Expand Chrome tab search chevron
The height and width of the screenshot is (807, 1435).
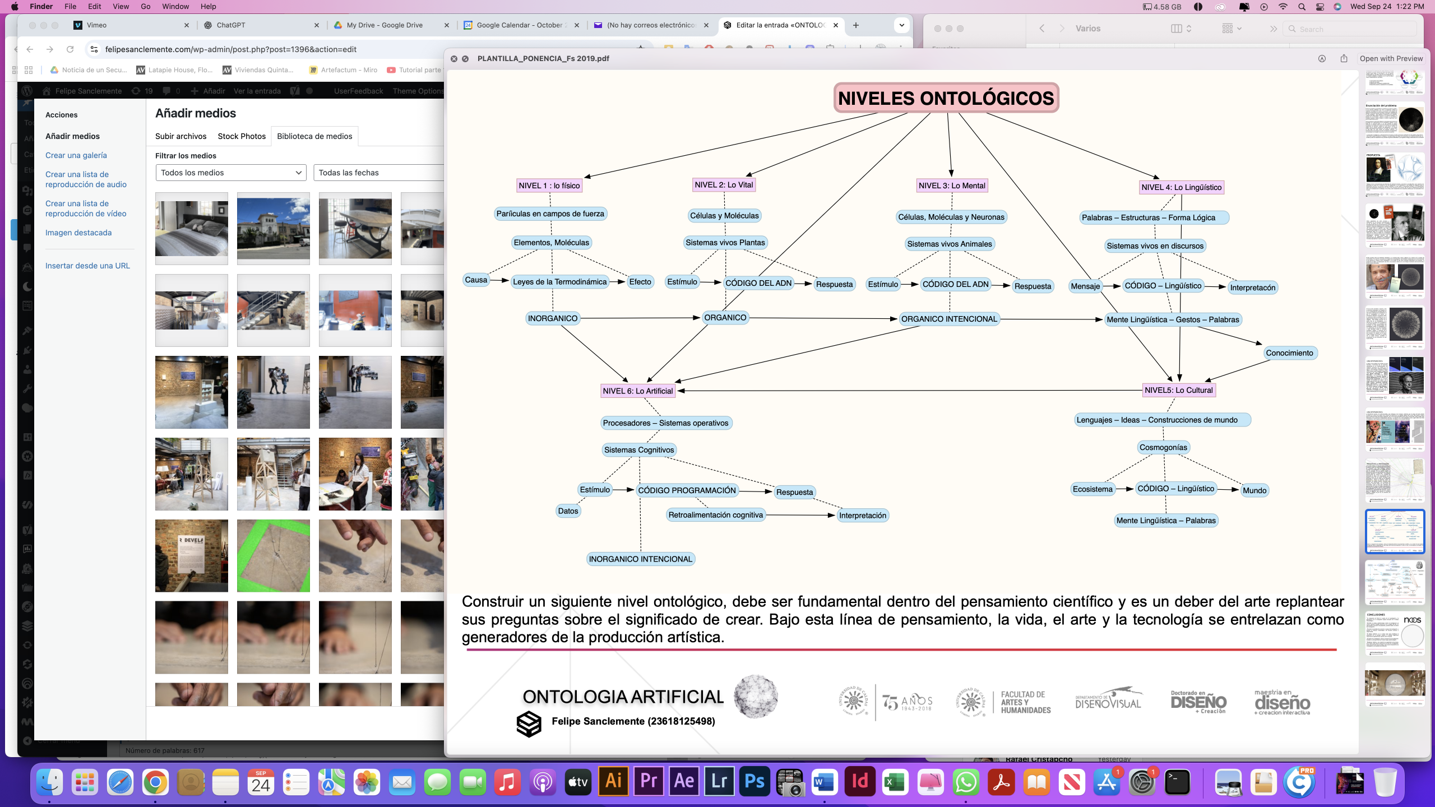[x=901, y=25]
